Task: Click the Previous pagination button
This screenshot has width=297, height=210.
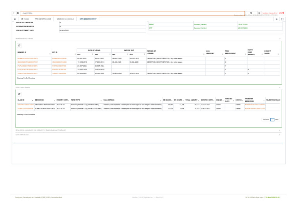Action: coord(266,120)
